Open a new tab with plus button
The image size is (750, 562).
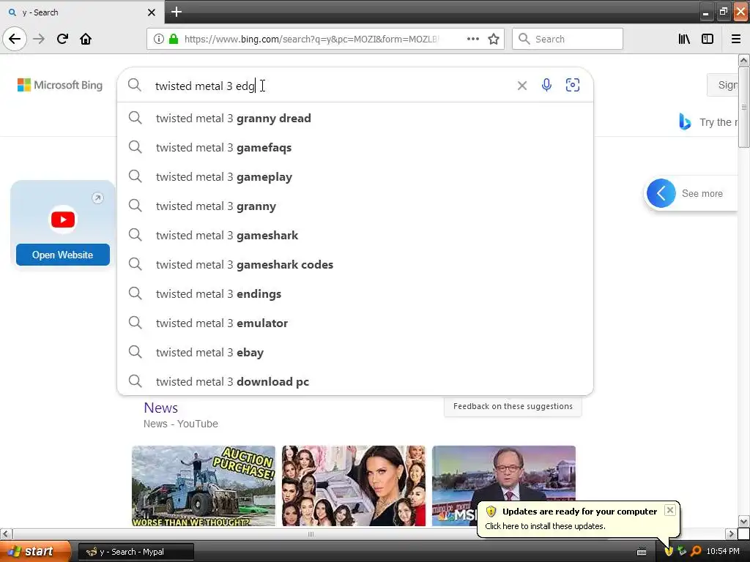pyautogui.click(x=176, y=12)
